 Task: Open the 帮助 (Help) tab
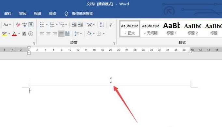pyautogui.click(x=52, y=14)
